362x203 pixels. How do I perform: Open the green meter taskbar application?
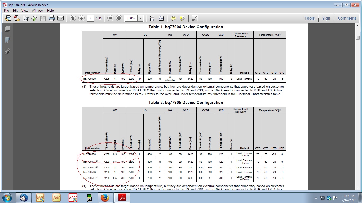pos(89,198)
